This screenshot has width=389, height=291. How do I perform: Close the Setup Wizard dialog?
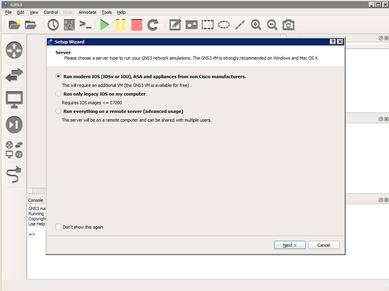[x=340, y=42]
